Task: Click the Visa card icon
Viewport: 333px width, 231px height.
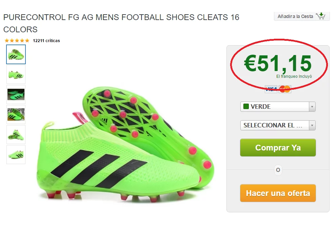Action: [x=271, y=89]
